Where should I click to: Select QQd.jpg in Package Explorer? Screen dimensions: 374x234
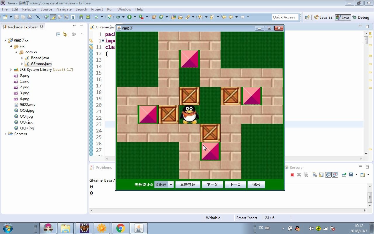coord(27,111)
